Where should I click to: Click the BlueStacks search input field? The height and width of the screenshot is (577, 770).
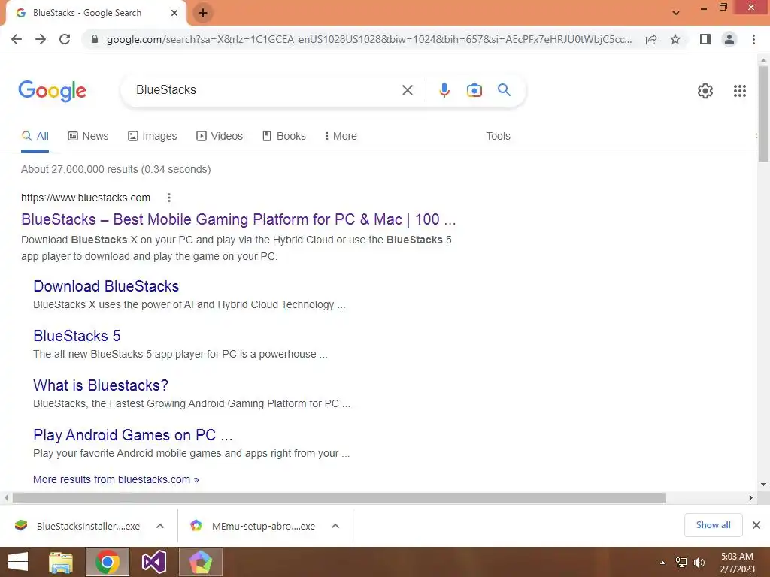tap(265, 90)
